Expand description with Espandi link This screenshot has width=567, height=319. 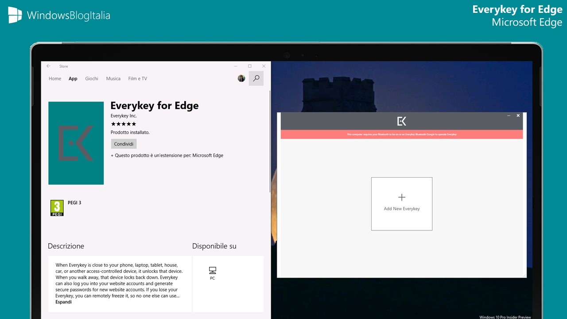point(63,302)
